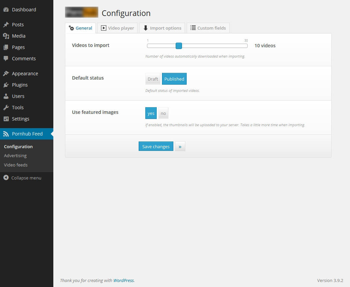The width and height of the screenshot is (350, 287).
Task: Click the Collapse menu arrow icon
Action: [6, 178]
